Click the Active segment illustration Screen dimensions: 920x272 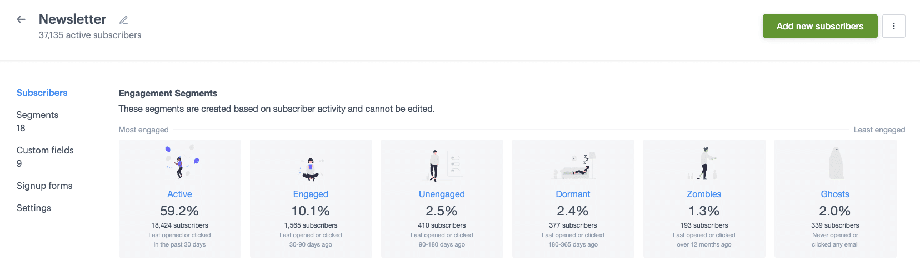[180, 162]
